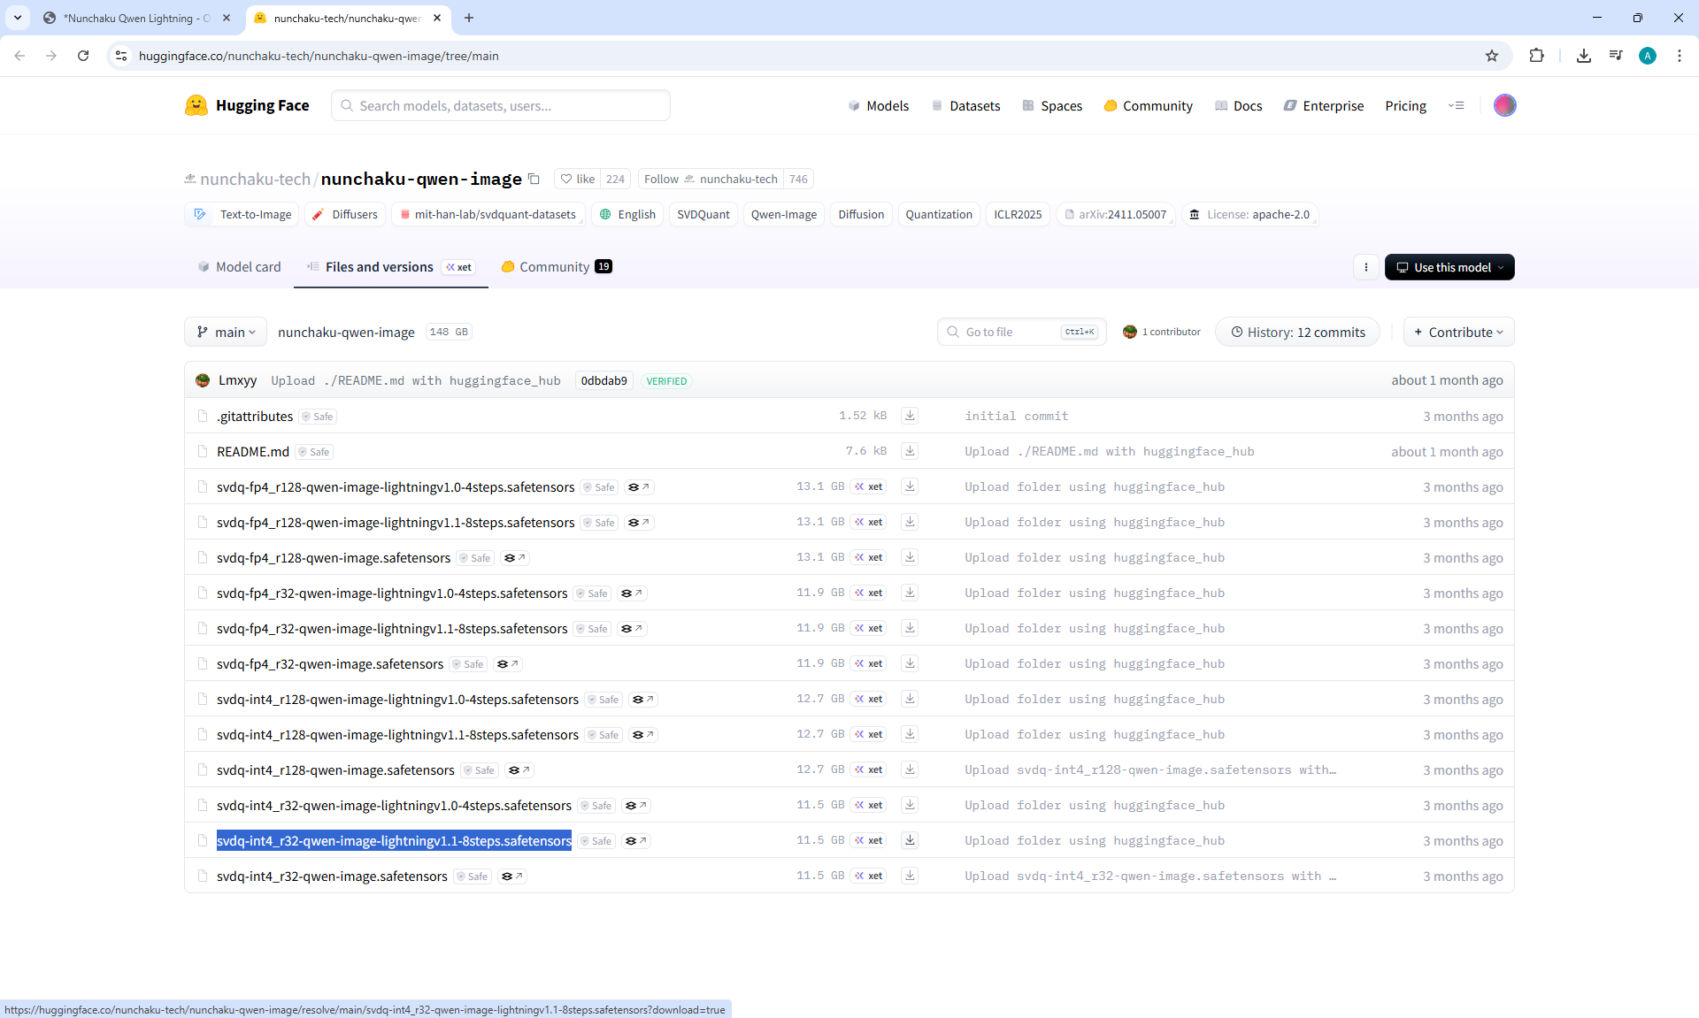Open the Community tab
This screenshot has height=1018, width=1699.
[x=556, y=267]
